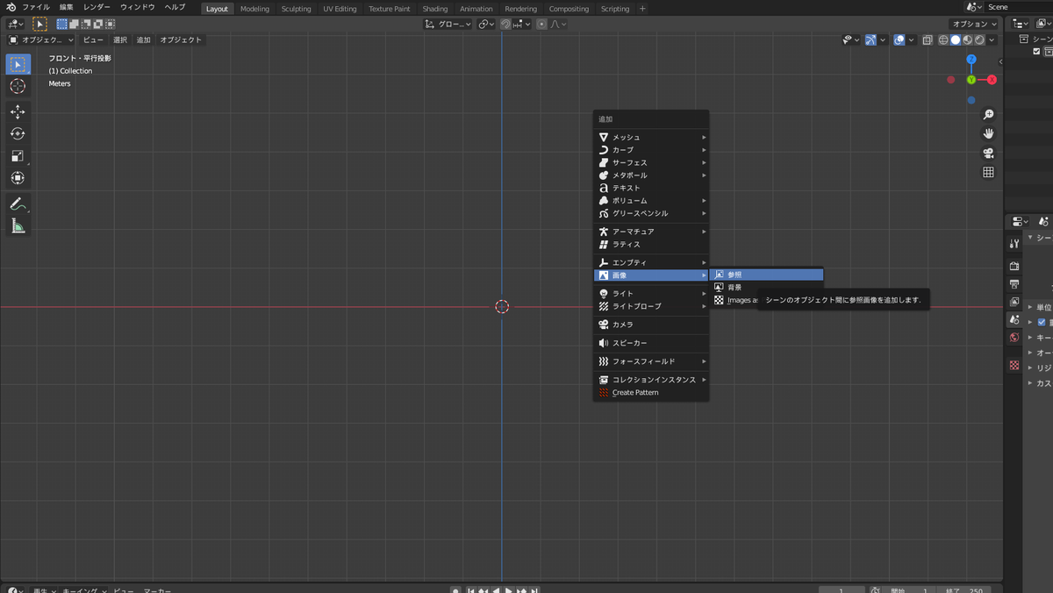Screen dimensions: 1053x593
Task: Select the 3D Cursor tool
Action: (18, 86)
